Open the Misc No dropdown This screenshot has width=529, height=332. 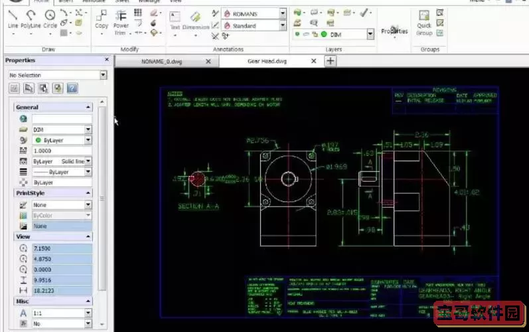[x=88, y=323]
